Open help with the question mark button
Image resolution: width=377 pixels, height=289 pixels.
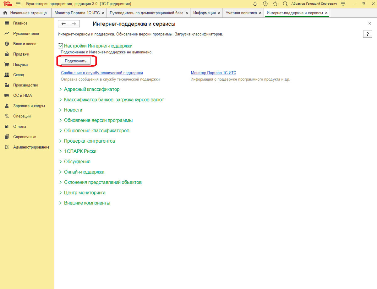coord(367,34)
